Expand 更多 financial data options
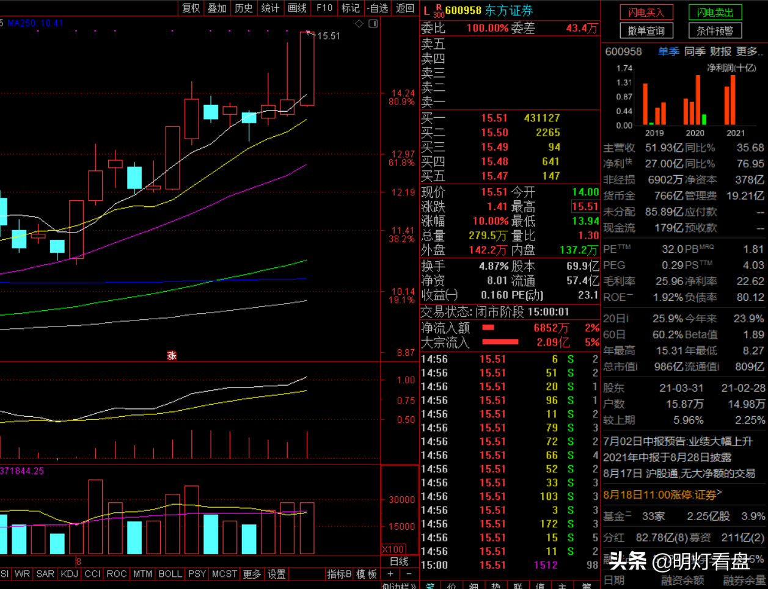The image size is (768, 589). [x=749, y=52]
